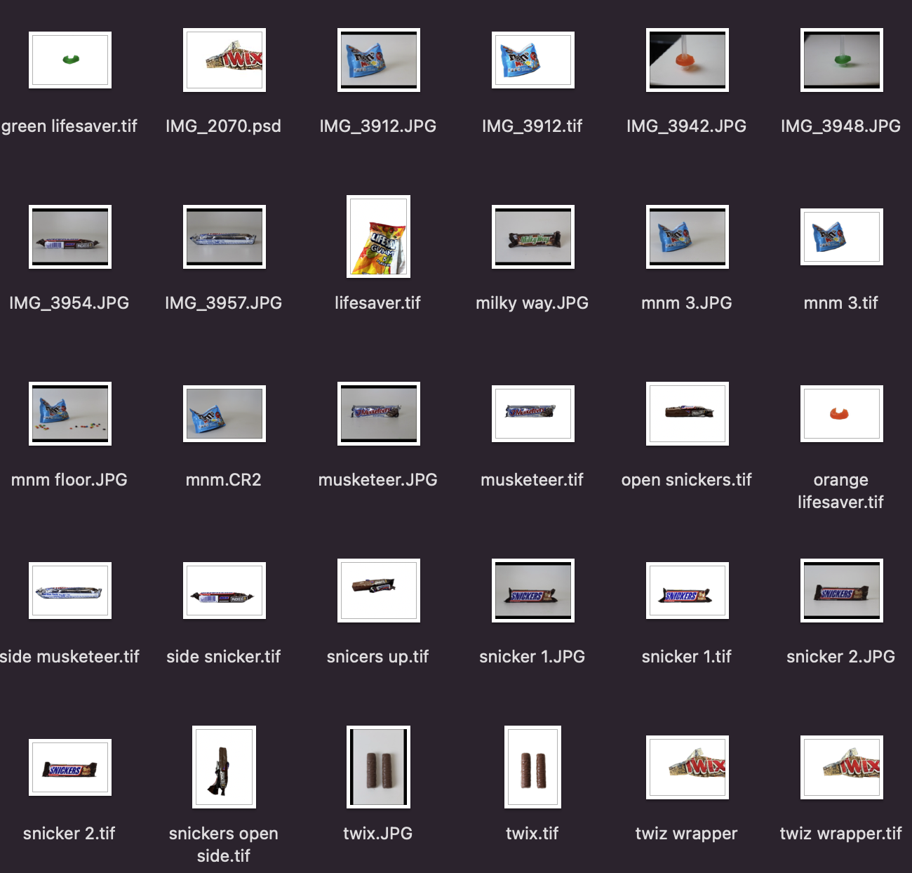This screenshot has width=912, height=873.
Task: Click the 'snicker 1.tif' file name
Action: coord(687,657)
